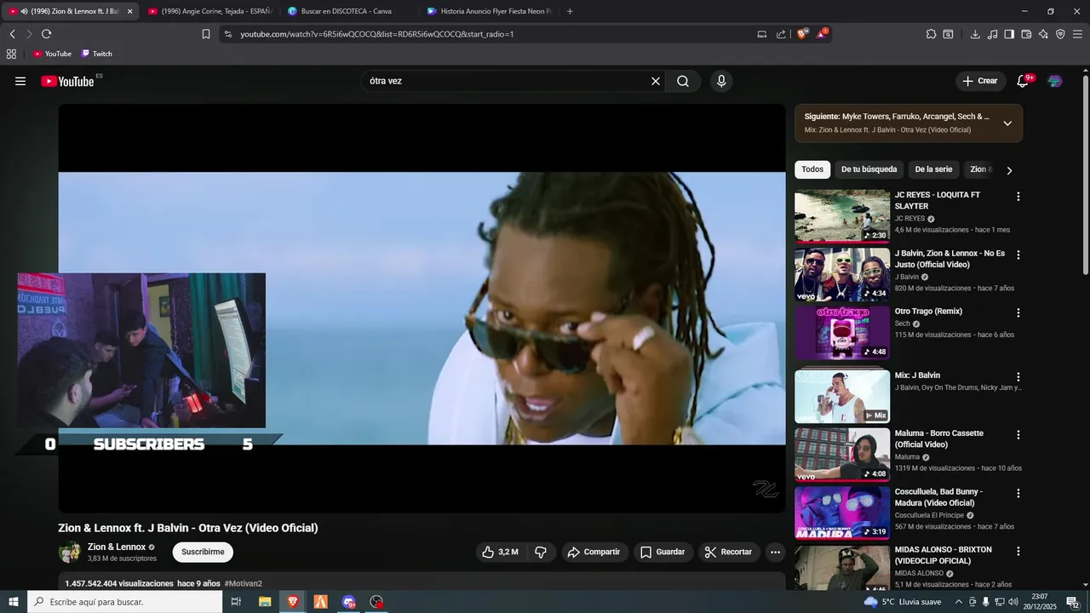This screenshot has width=1090, height=613.
Task: Show more filter chips with right arrow
Action: coord(1009,170)
